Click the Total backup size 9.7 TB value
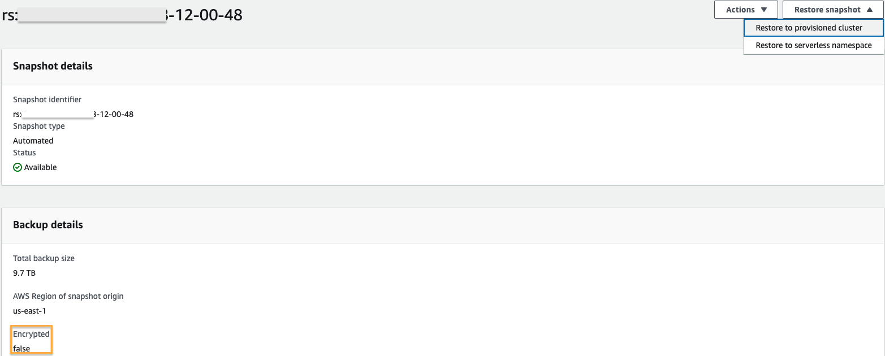The image size is (885, 356). point(23,273)
